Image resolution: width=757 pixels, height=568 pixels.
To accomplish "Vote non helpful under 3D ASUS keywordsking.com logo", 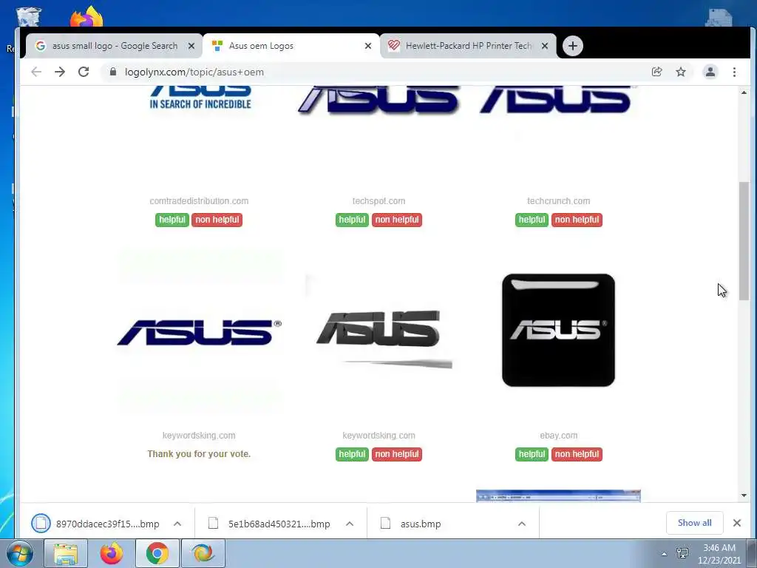I will (x=397, y=455).
